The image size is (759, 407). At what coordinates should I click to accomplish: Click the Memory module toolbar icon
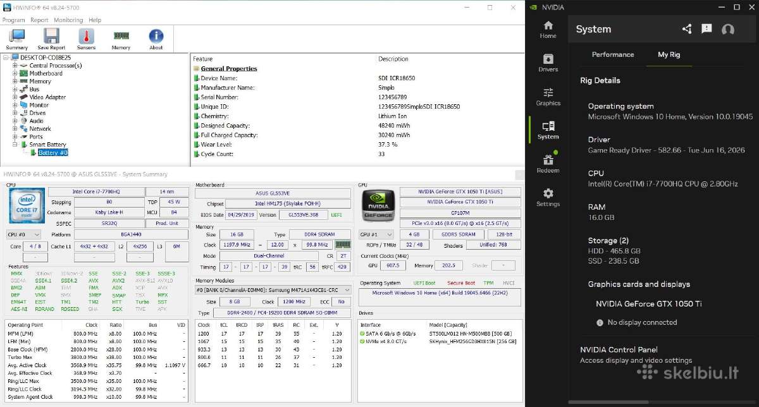click(x=121, y=39)
